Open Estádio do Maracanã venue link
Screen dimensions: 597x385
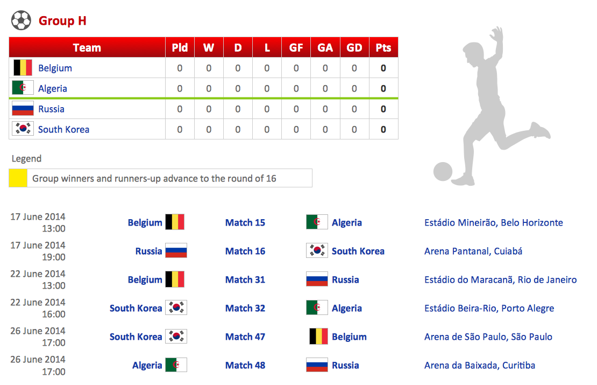pos(500,279)
